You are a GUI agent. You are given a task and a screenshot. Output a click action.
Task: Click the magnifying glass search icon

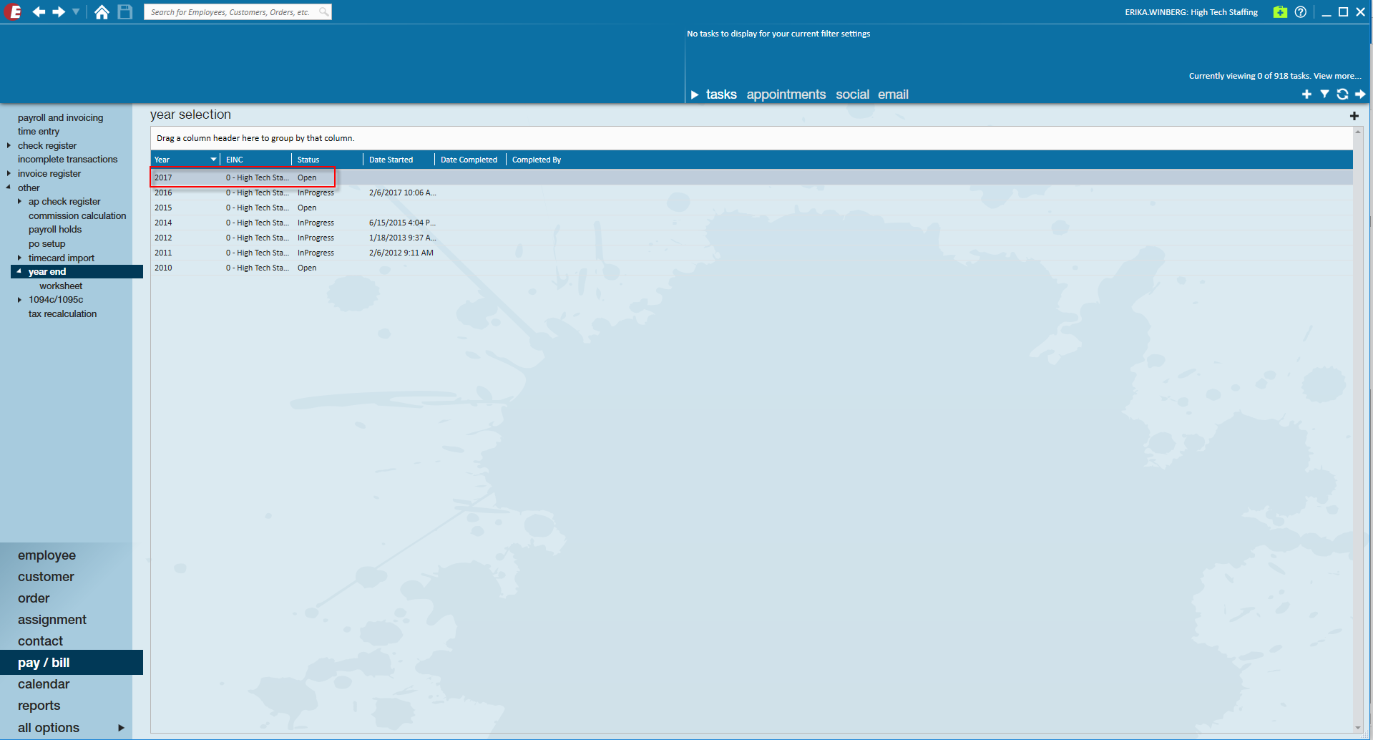(324, 12)
